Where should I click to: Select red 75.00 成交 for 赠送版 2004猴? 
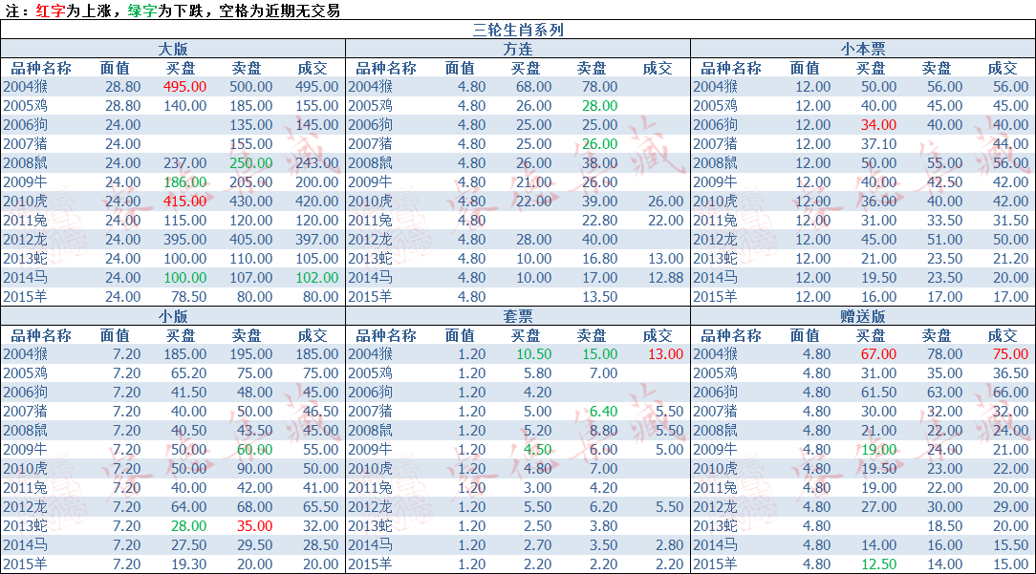point(1011,354)
